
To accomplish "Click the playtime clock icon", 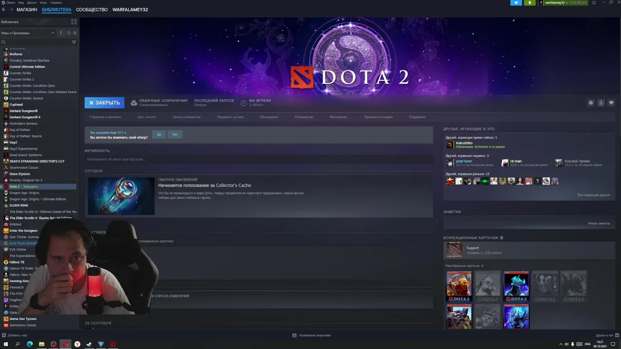I will click(244, 103).
